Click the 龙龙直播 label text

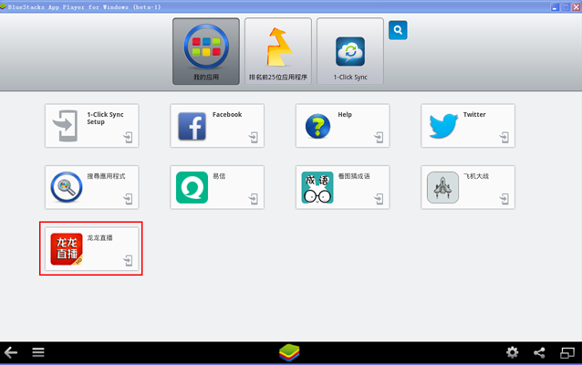99,237
